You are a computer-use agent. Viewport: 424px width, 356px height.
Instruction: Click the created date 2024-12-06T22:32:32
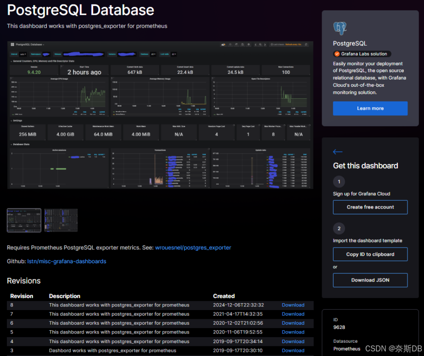click(x=238, y=305)
